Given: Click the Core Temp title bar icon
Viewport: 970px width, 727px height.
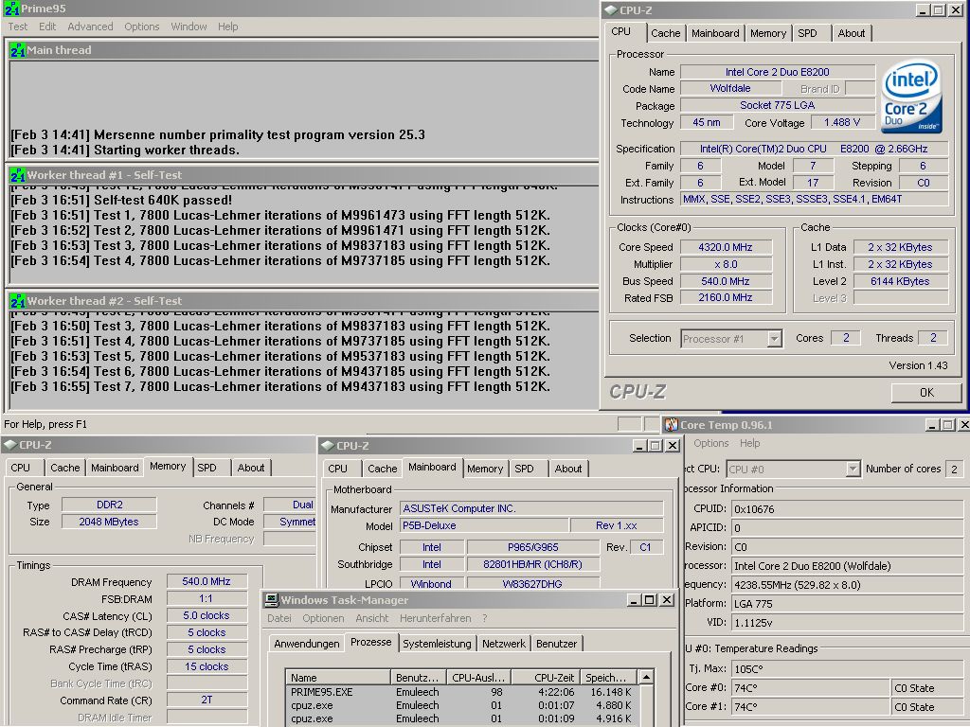Looking at the screenshot, I should pyautogui.click(x=672, y=425).
